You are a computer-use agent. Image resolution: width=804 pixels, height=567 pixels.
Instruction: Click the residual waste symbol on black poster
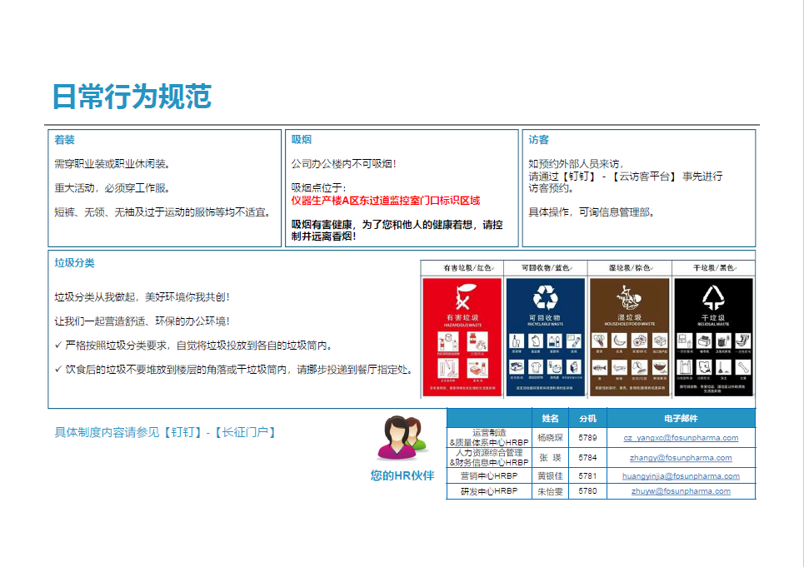pos(713,299)
